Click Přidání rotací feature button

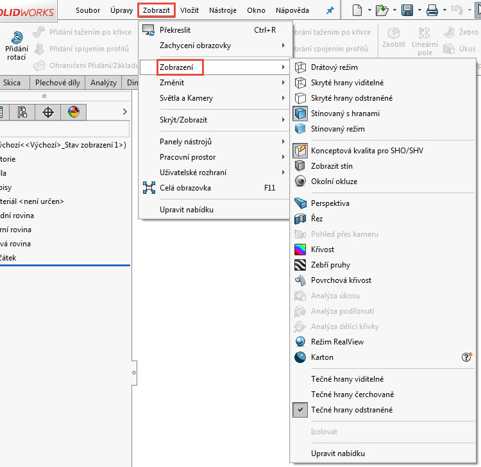pyautogui.click(x=17, y=46)
